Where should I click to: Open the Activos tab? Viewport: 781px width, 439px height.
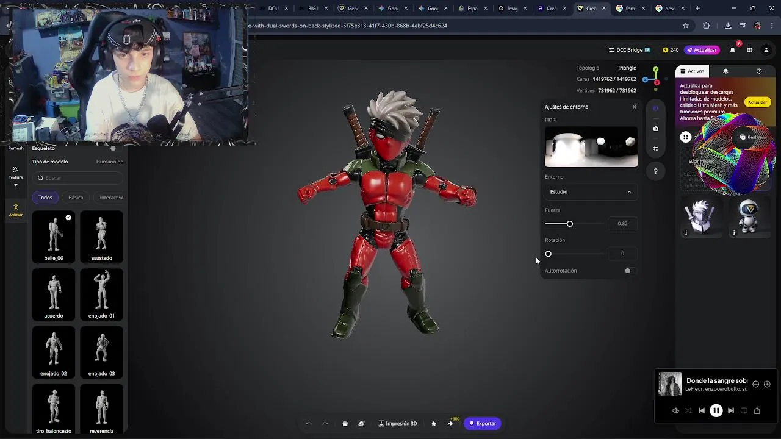click(692, 71)
